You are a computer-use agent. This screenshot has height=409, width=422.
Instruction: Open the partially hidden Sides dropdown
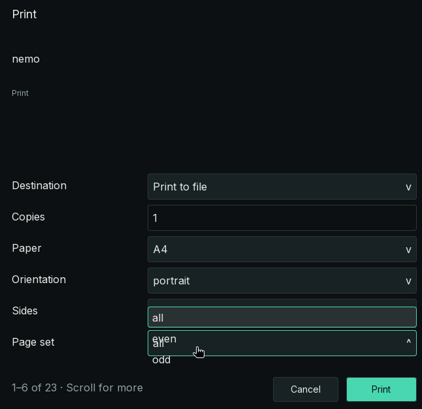point(282,303)
